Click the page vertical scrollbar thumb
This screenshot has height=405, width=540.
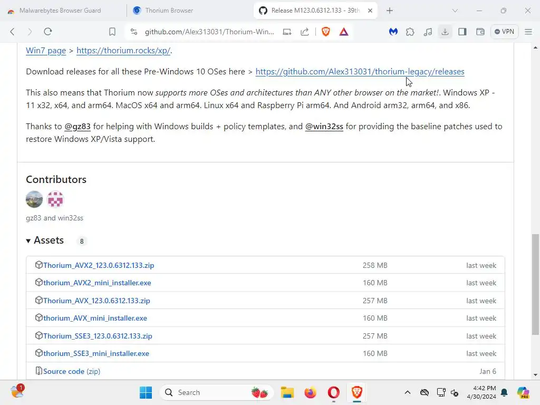(535, 284)
